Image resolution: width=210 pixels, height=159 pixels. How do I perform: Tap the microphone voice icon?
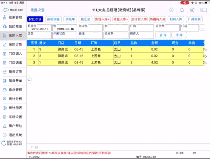pyautogui.click(x=192, y=10)
